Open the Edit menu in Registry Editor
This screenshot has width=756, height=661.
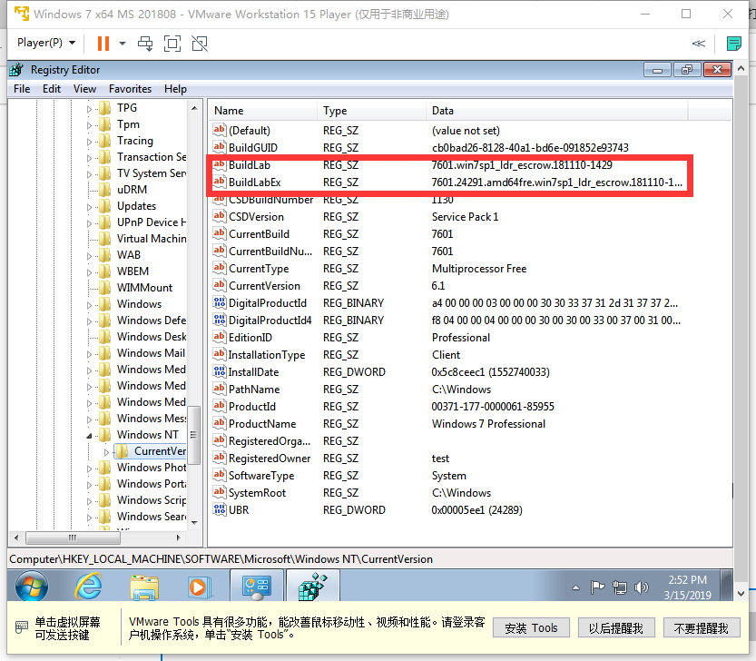pyautogui.click(x=52, y=89)
